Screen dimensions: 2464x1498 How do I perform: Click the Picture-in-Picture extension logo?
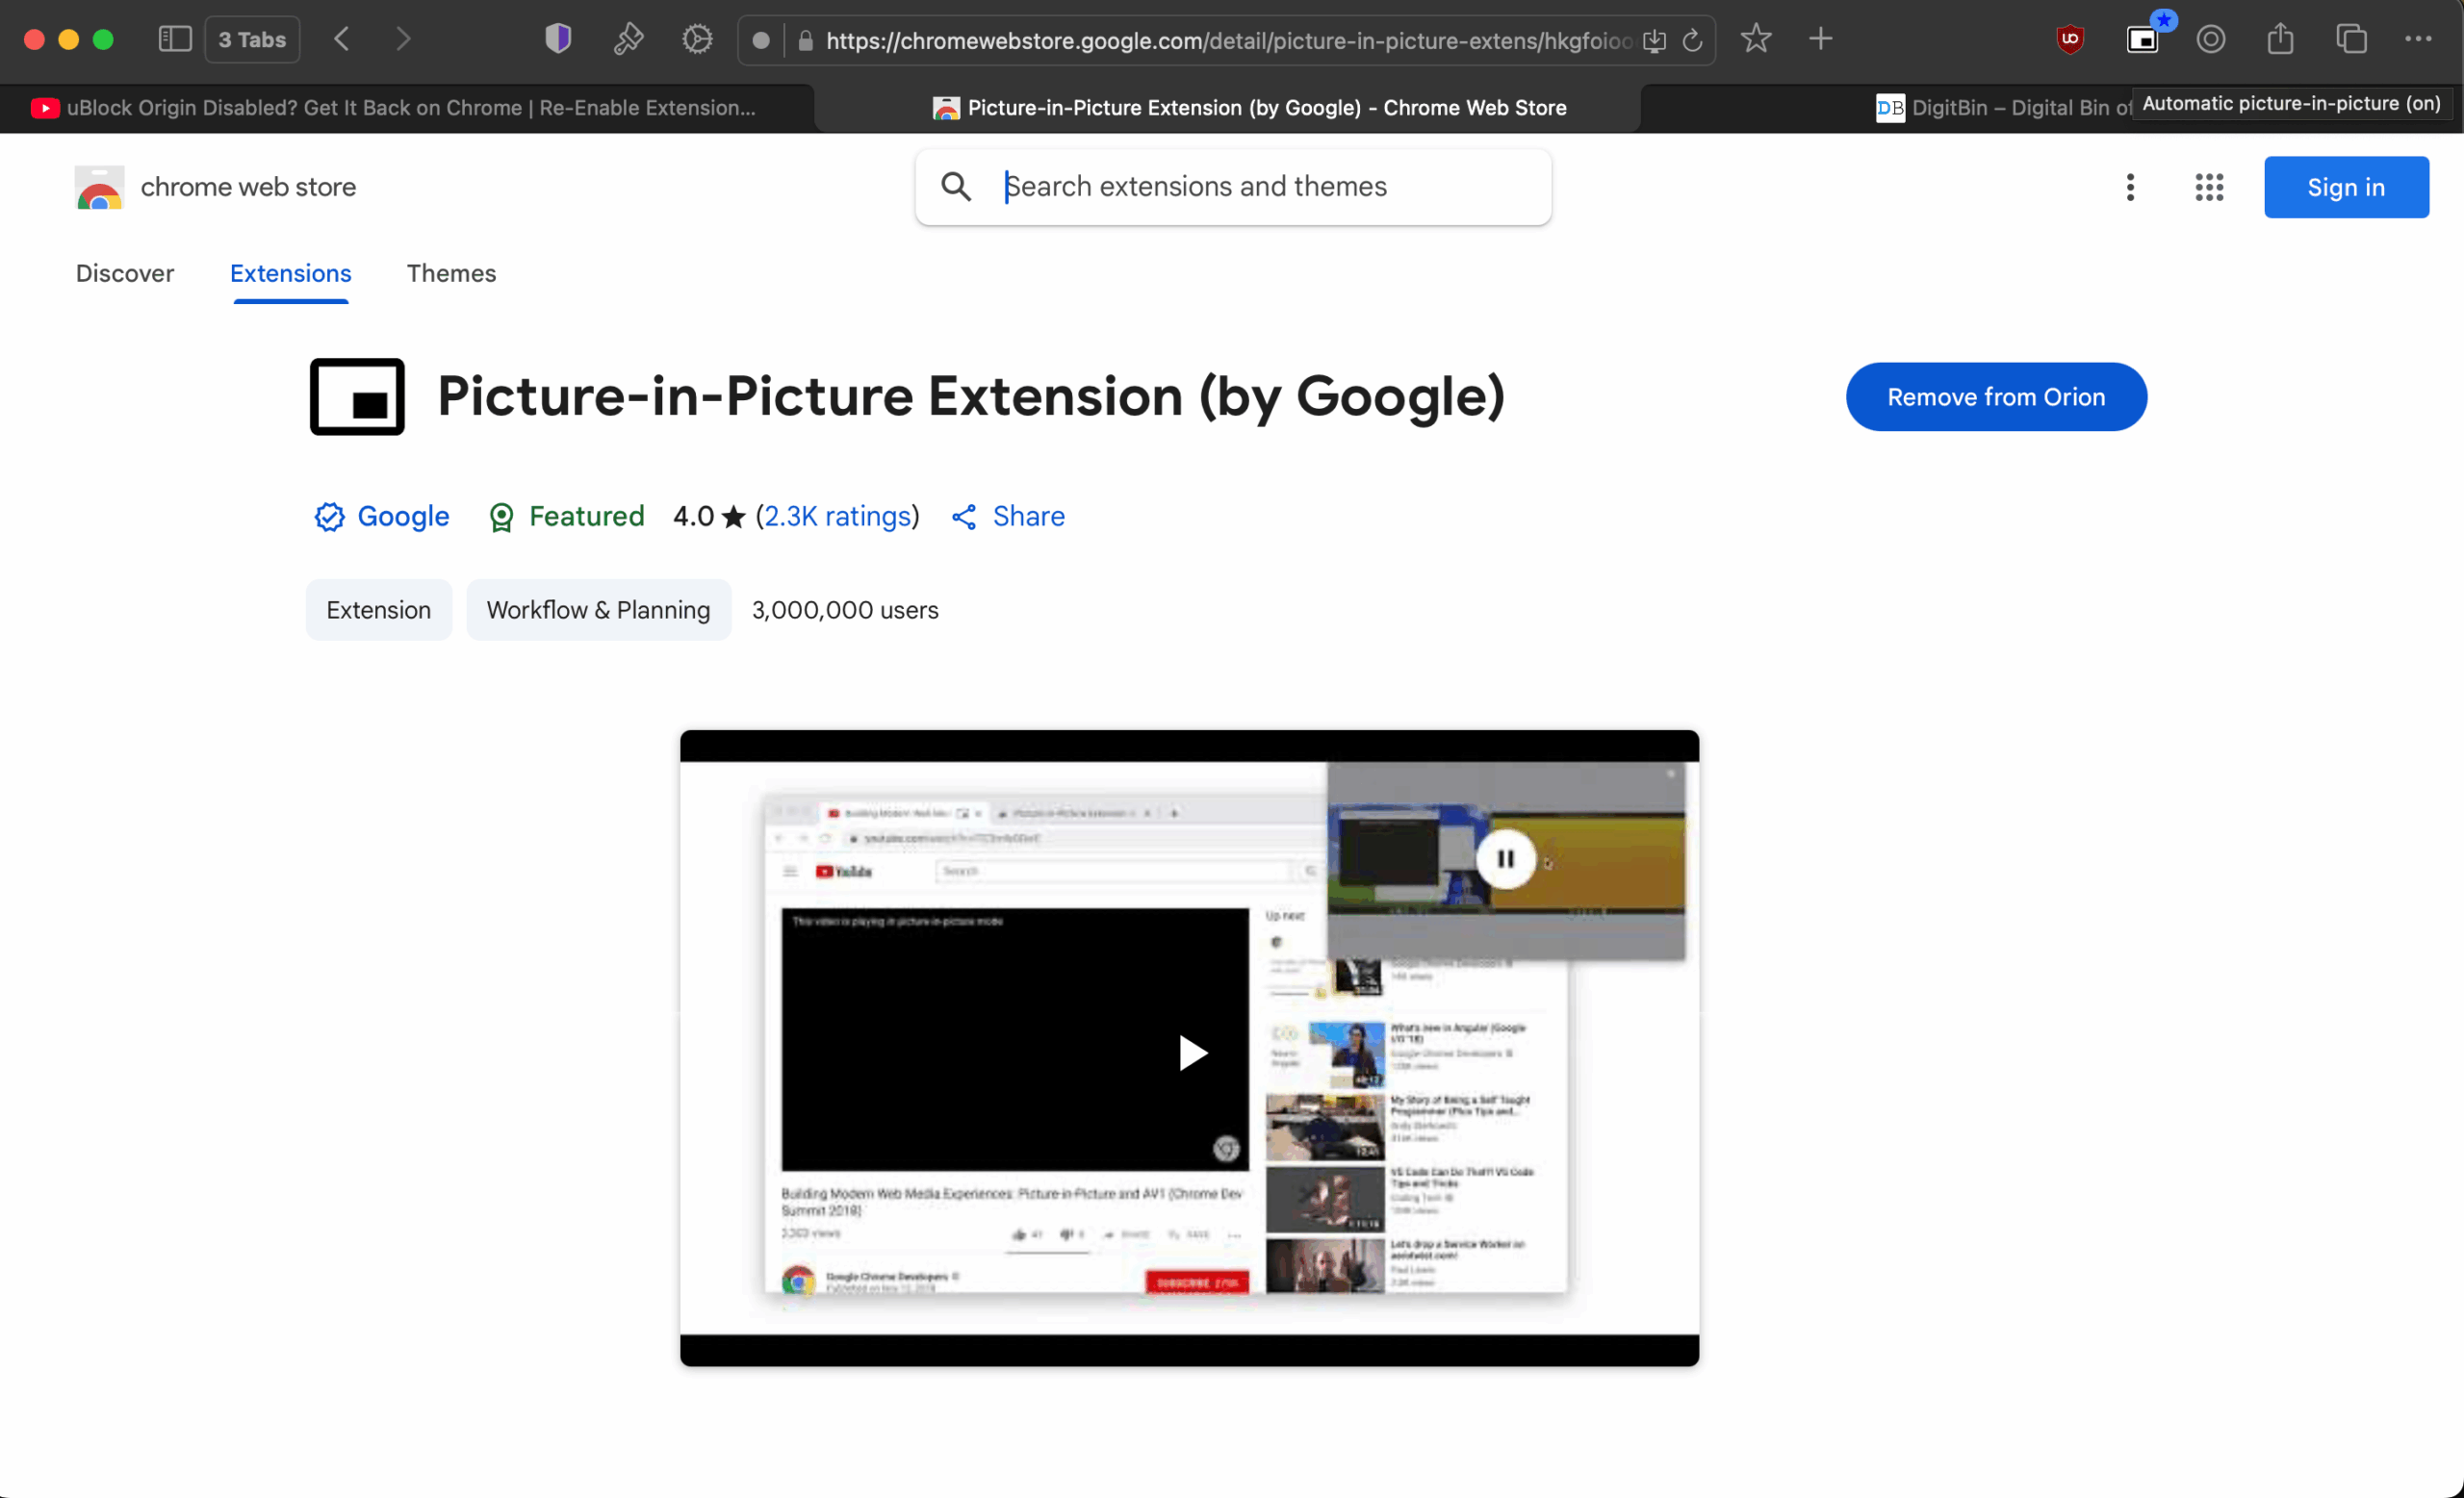pyautogui.click(x=357, y=396)
